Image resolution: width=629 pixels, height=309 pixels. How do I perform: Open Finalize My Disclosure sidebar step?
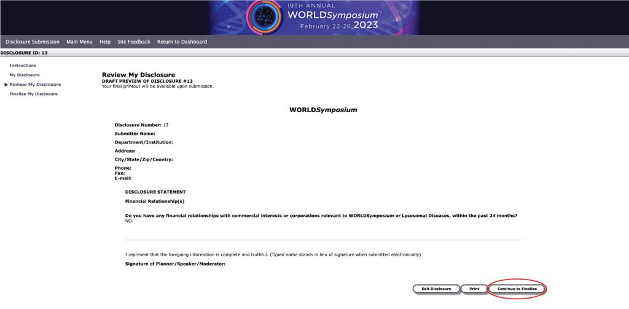point(34,94)
